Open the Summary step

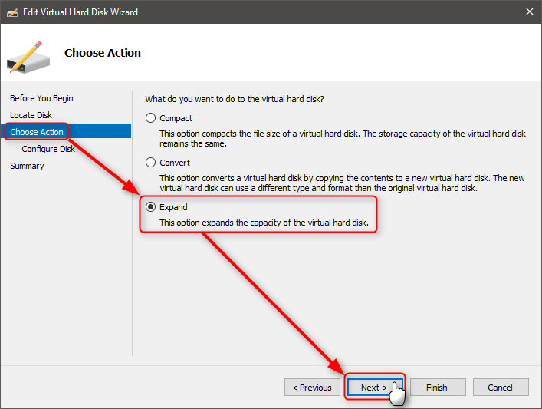(27, 166)
